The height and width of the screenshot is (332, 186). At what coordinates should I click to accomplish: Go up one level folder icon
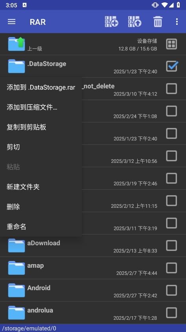pyautogui.click(x=17, y=44)
